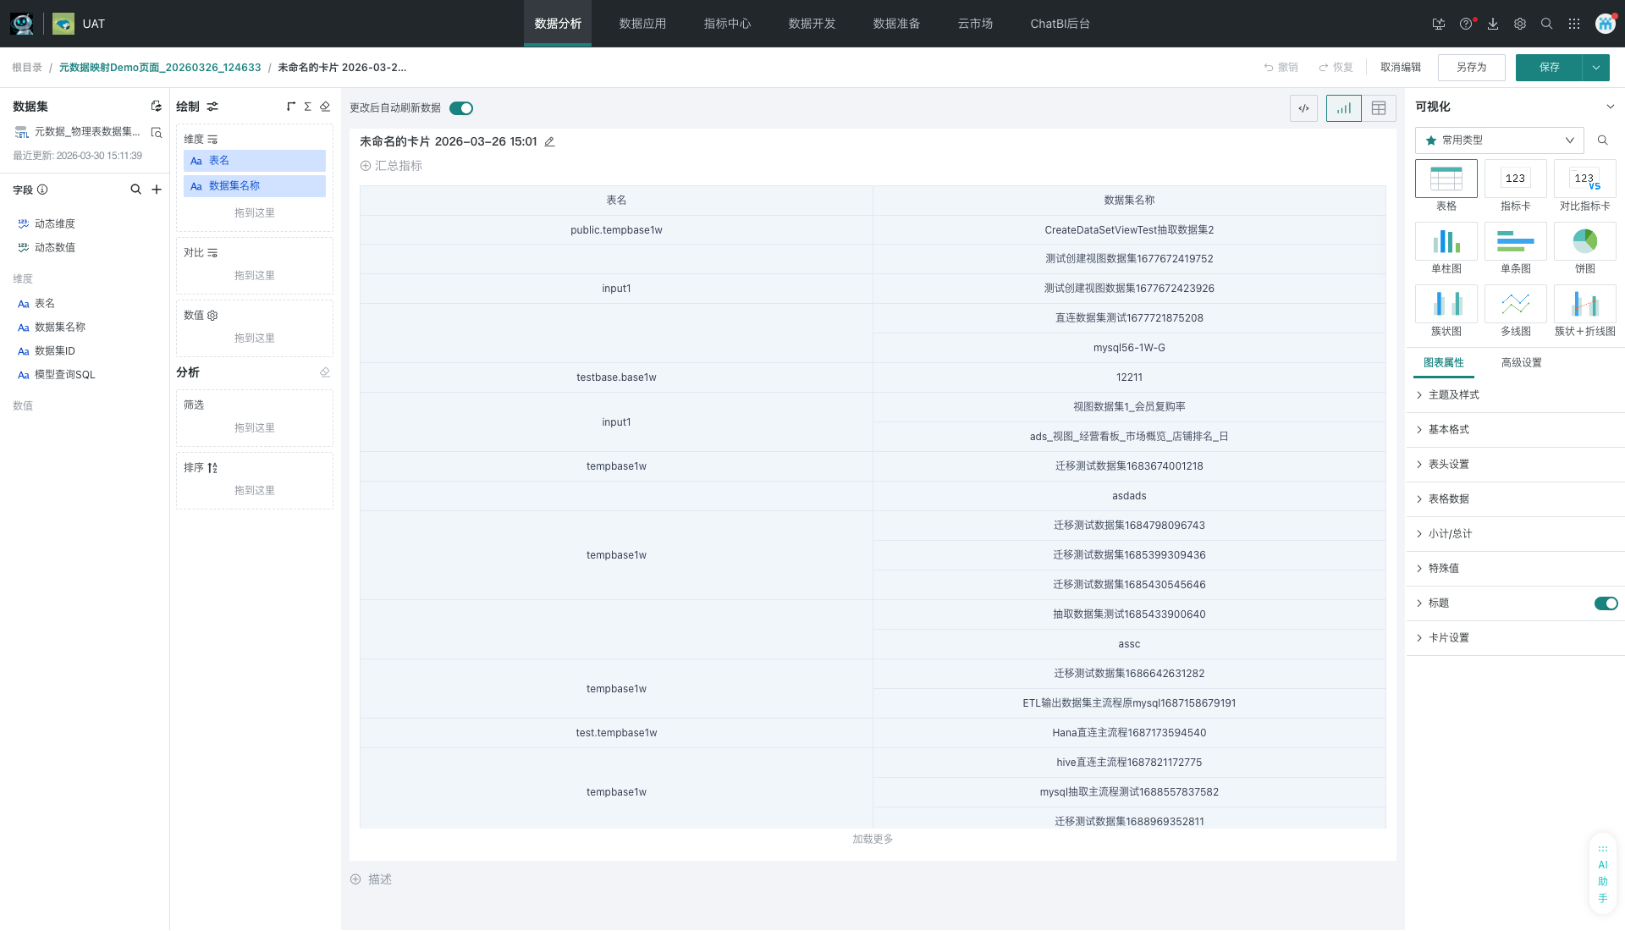Viewport: 1625px width, 931px height.
Task: Click the 表名 dimension field pill
Action: 254,161
